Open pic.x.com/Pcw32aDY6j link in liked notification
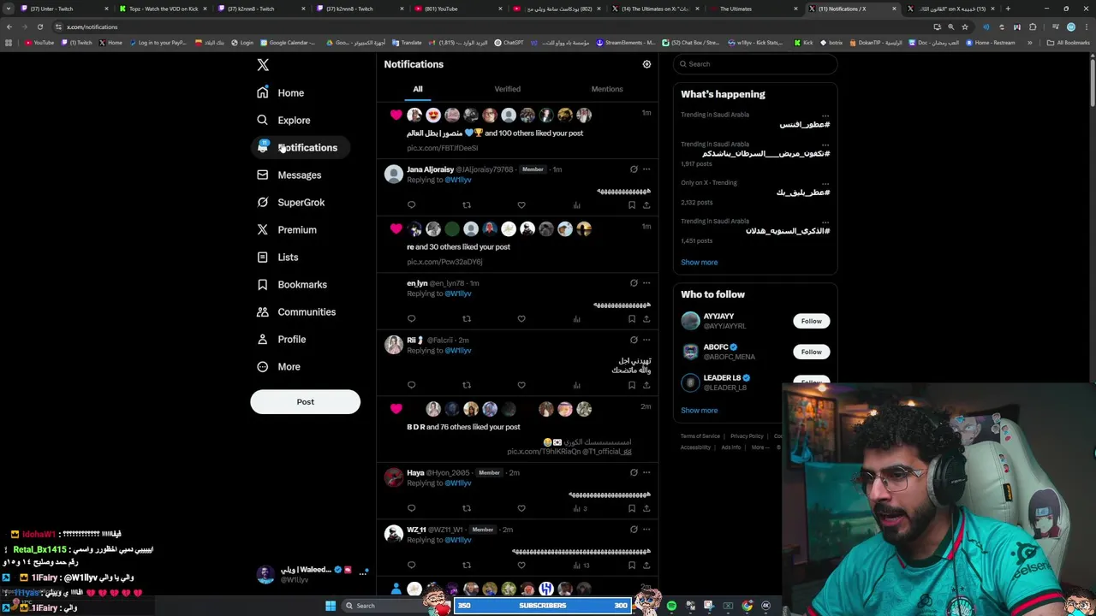 click(444, 262)
